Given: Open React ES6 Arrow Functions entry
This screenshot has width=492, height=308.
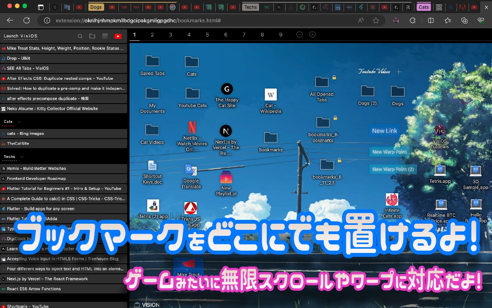Looking at the screenshot, I should click(x=63, y=289).
